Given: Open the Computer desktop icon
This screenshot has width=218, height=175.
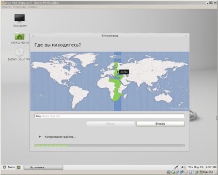Looking at the screenshot, I should tap(19, 20).
